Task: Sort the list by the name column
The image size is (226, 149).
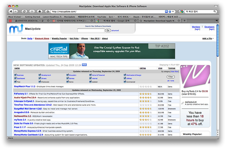Action: 17,68
